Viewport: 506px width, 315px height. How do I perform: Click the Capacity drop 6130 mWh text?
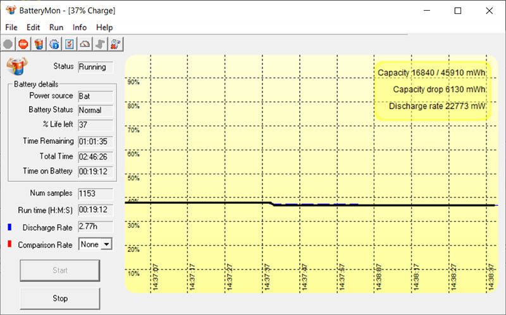(x=439, y=90)
